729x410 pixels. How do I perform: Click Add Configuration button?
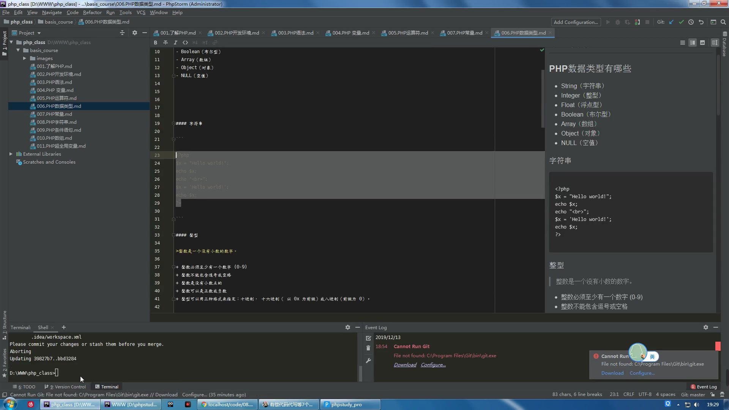pyautogui.click(x=576, y=22)
